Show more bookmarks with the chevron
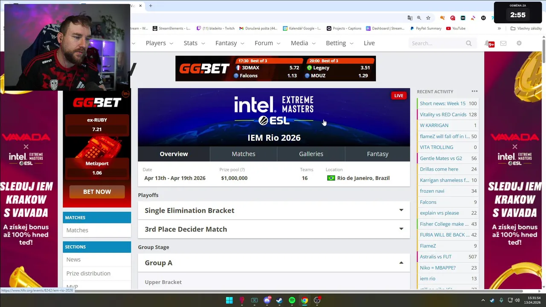546x307 pixels. coord(499,29)
